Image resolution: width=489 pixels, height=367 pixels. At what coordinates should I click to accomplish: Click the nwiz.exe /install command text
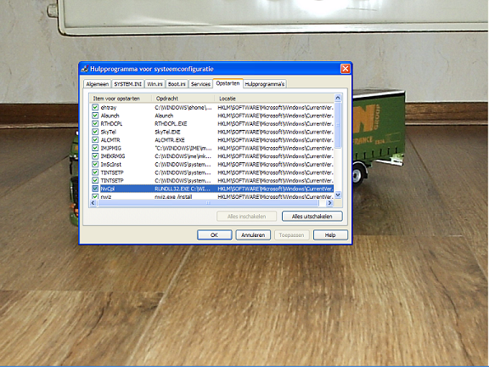pos(173,196)
